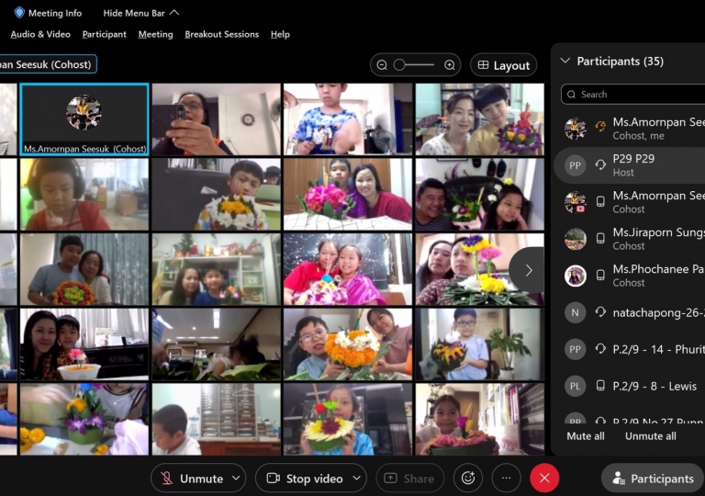This screenshot has width=705, height=496.
Task: Open the Breakout Sessions menu
Action: [x=221, y=34]
